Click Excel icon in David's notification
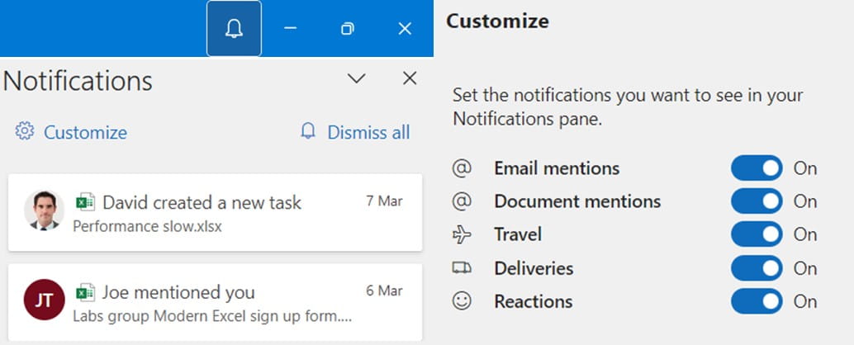The image size is (854, 345). click(85, 202)
